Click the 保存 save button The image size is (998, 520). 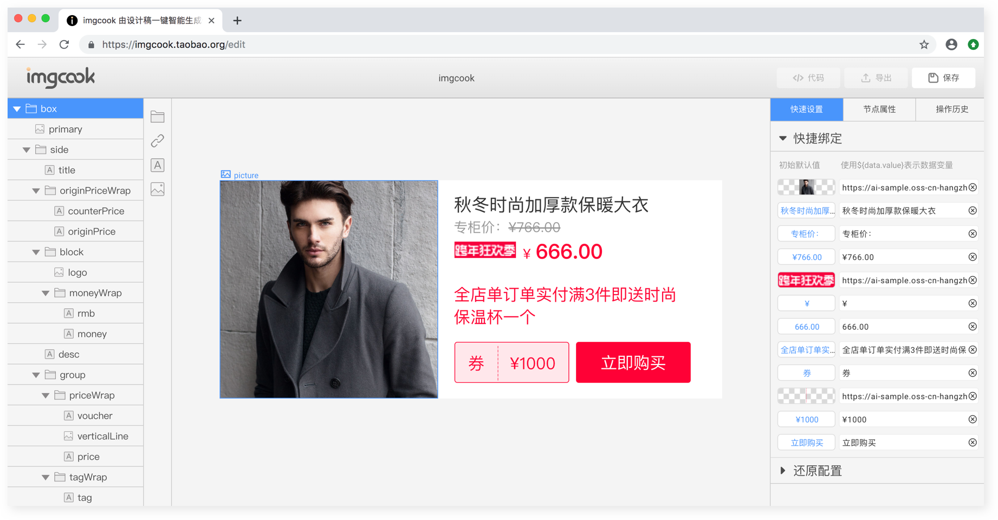click(944, 78)
